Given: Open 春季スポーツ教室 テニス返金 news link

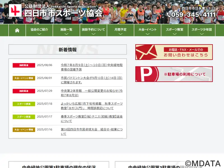Looking at the screenshot, I should [92, 119].
